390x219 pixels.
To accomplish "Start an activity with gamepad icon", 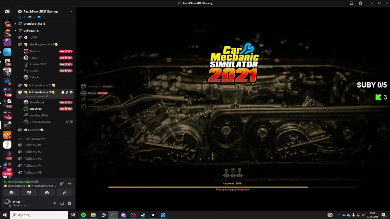I will tap(47, 193).
